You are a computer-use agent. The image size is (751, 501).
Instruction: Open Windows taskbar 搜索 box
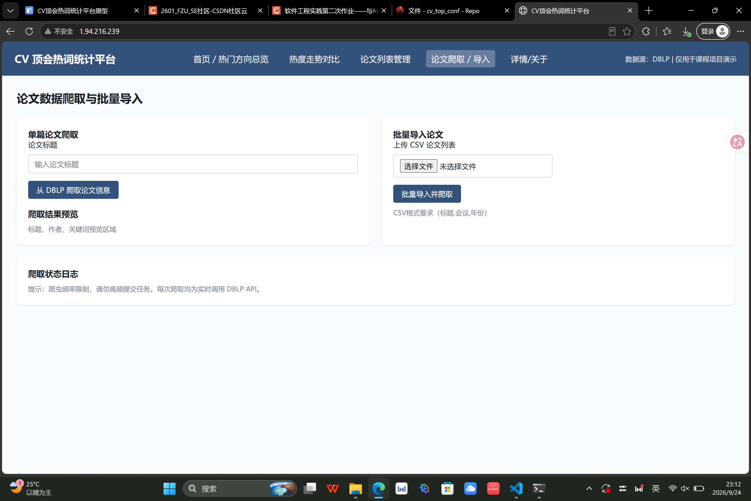[x=239, y=488]
